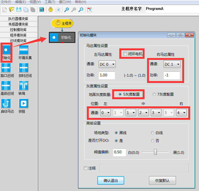Open the 文件(F) menu
Viewport: 199px width, 191px height.
[6, 2]
